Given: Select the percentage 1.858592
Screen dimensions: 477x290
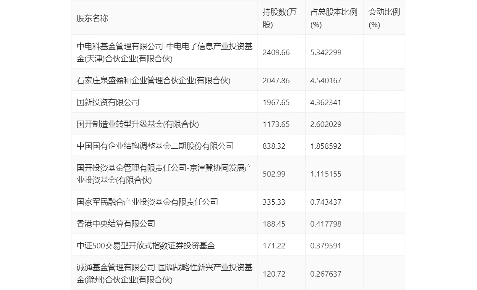Looking at the screenshot, I should pos(326,146).
